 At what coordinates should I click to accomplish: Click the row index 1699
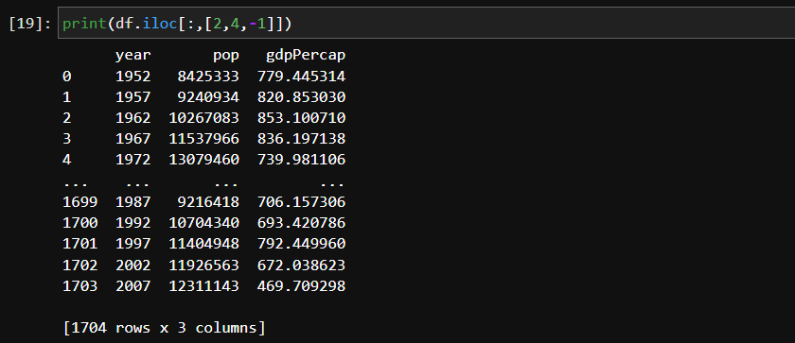pos(80,202)
